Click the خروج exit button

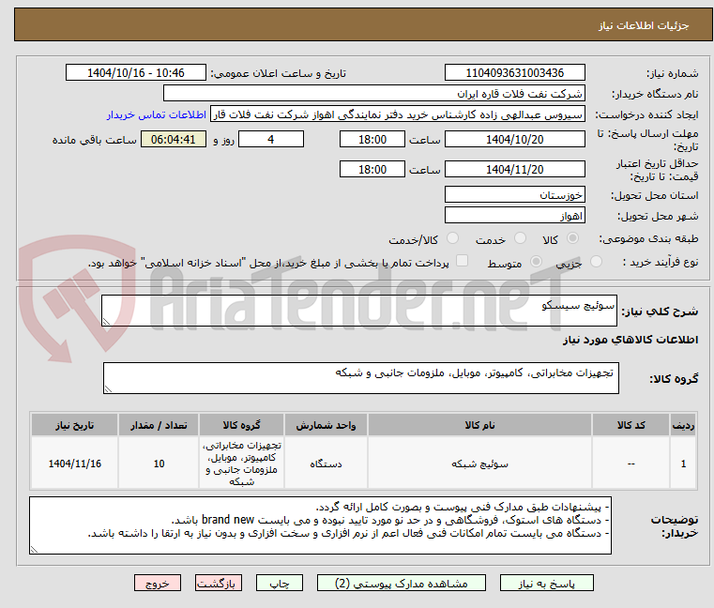pyautogui.click(x=158, y=583)
